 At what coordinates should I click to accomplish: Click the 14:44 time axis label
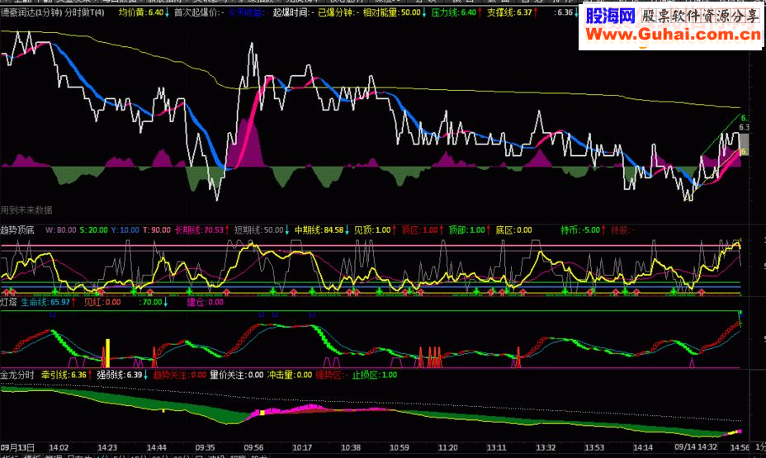[x=156, y=447]
